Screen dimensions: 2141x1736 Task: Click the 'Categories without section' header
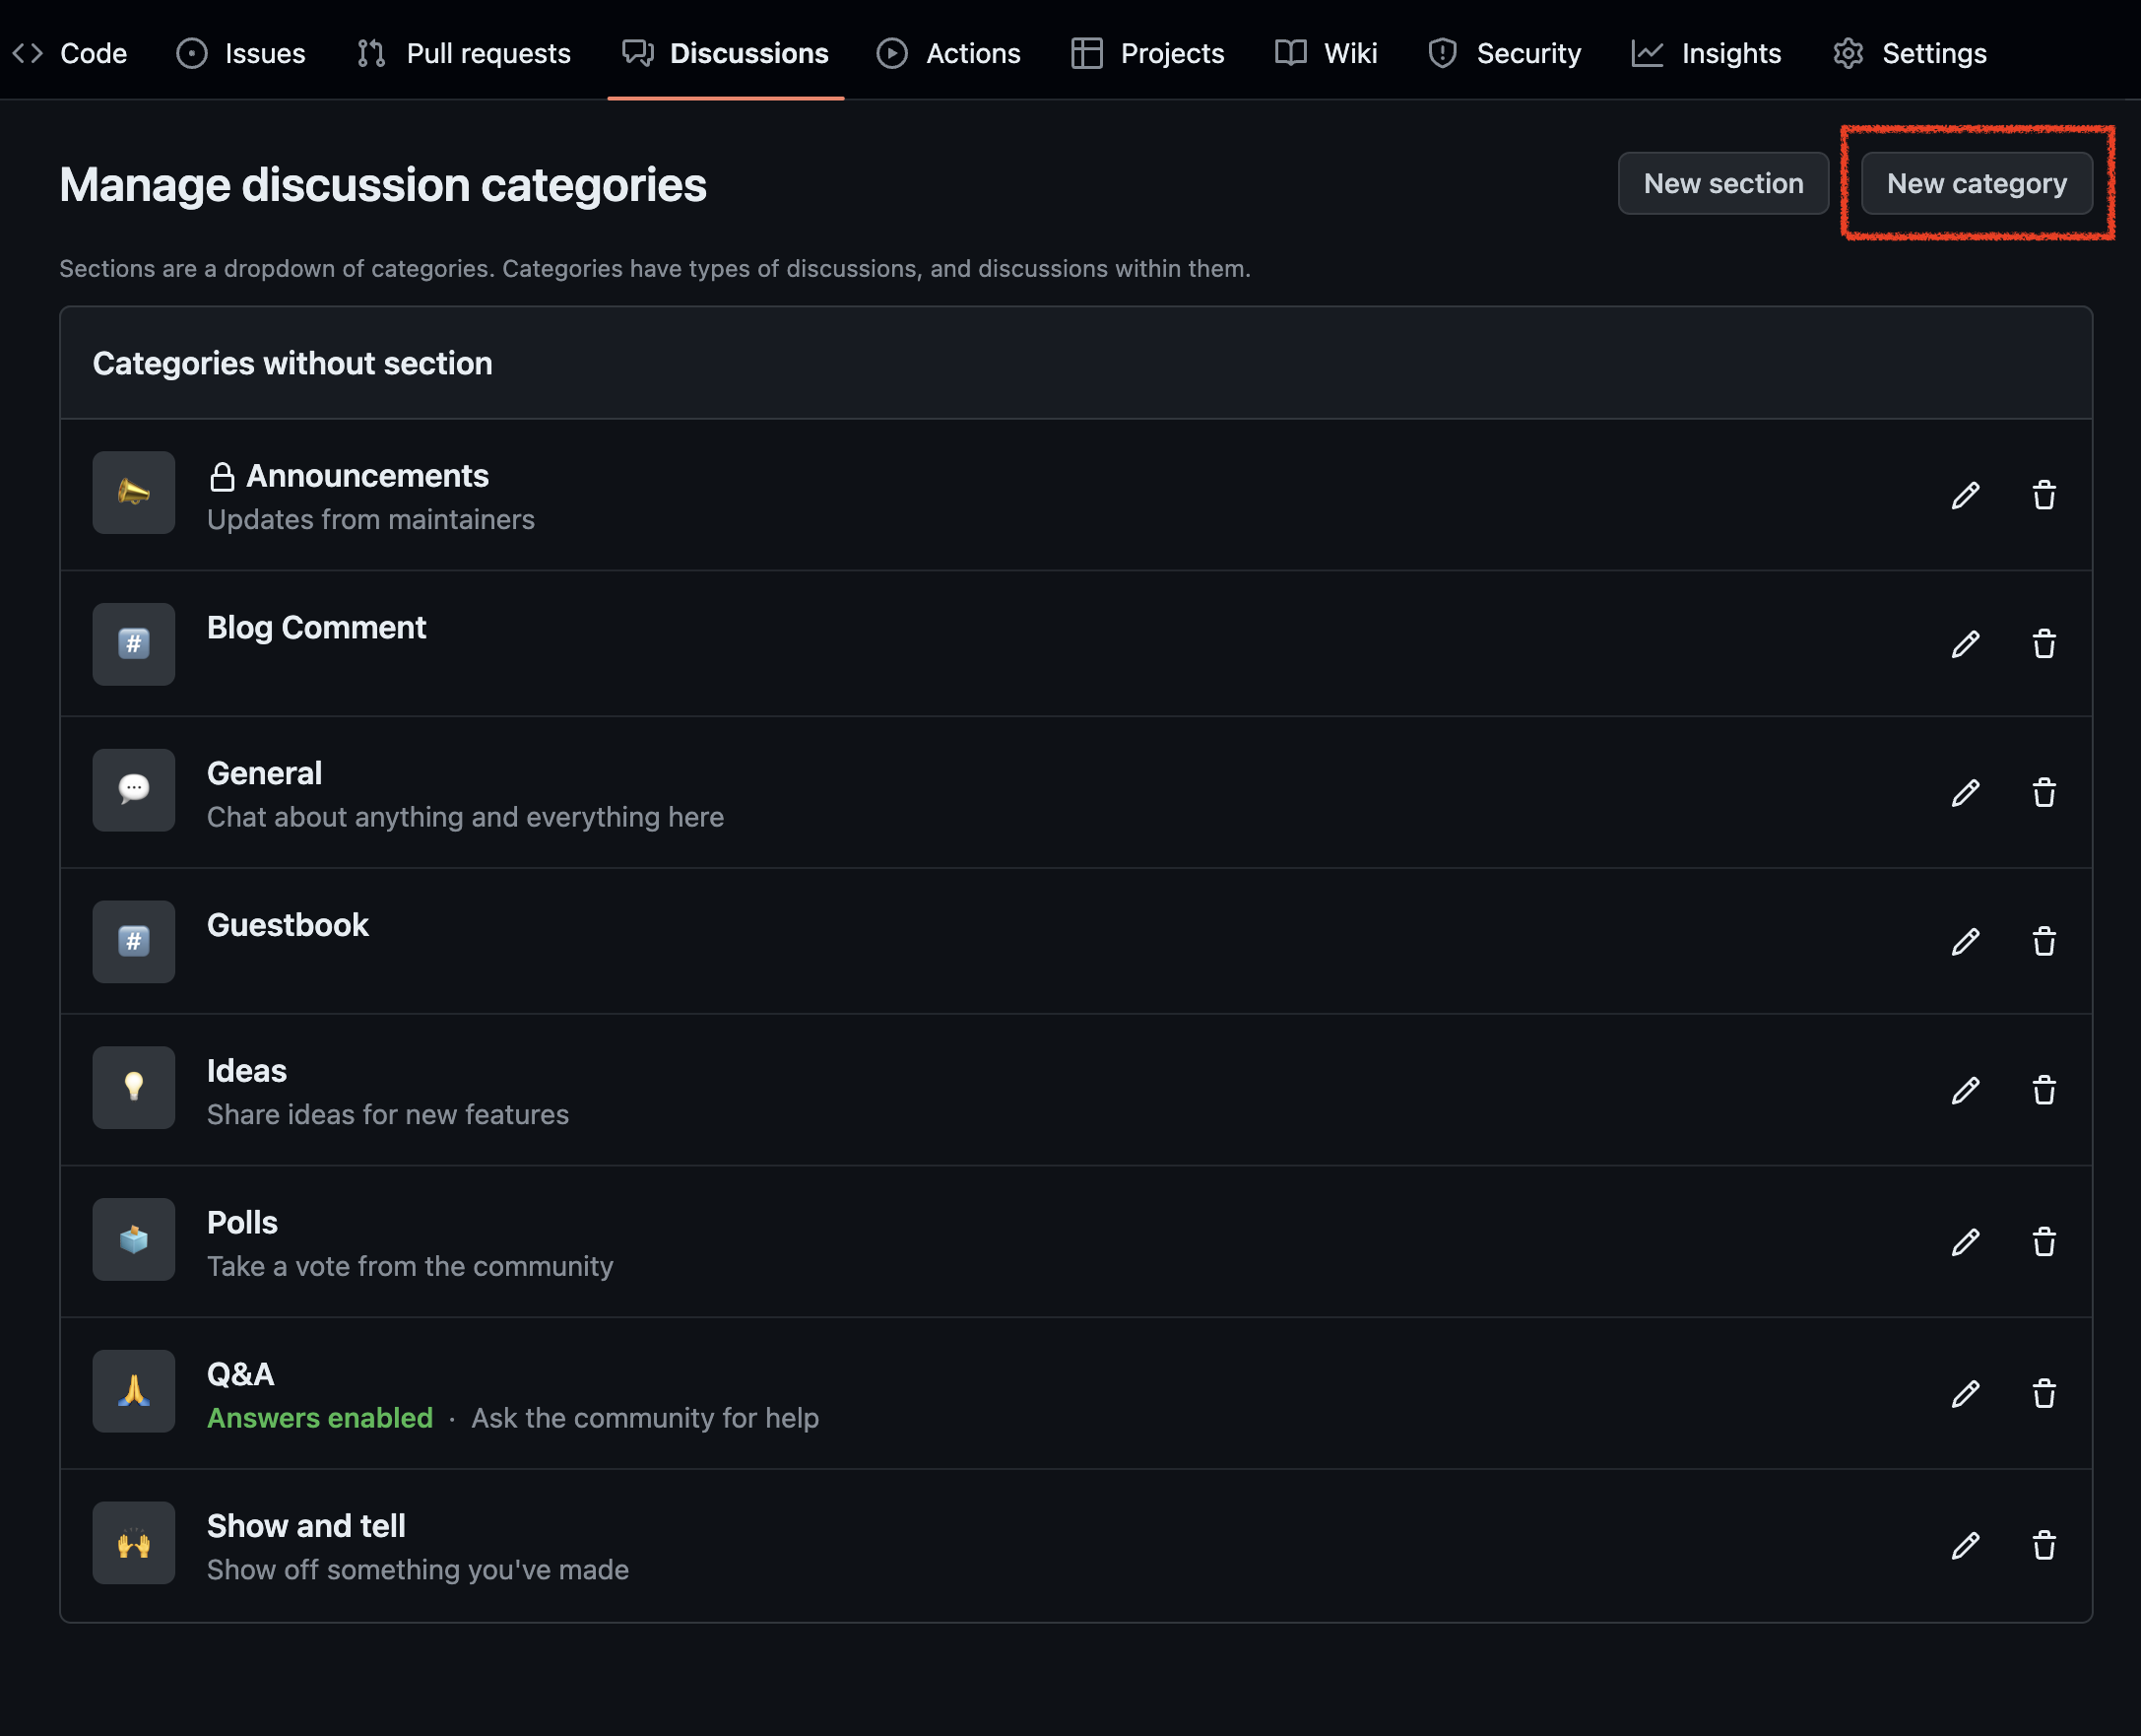[x=292, y=364]
